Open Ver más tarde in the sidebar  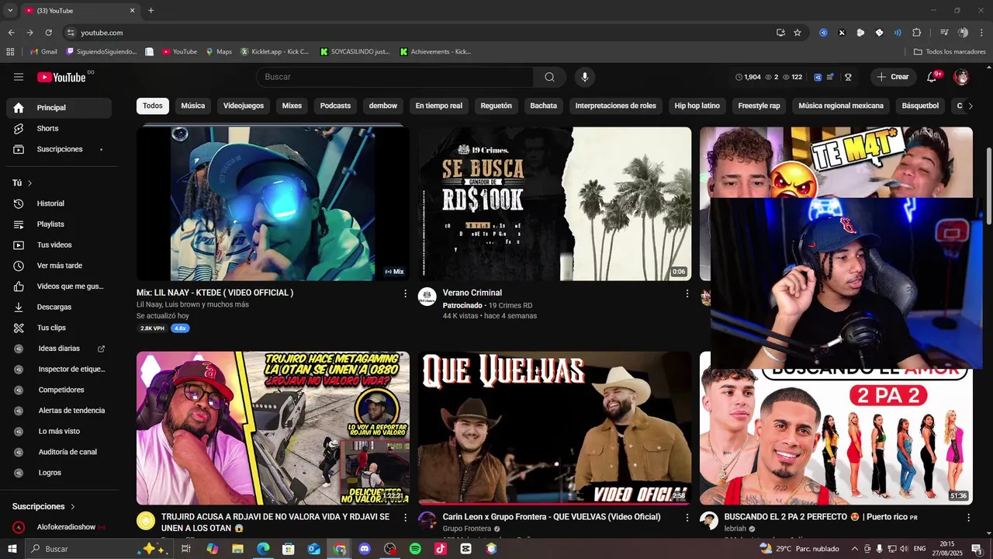pyautogui.click(x=59, y=266)
